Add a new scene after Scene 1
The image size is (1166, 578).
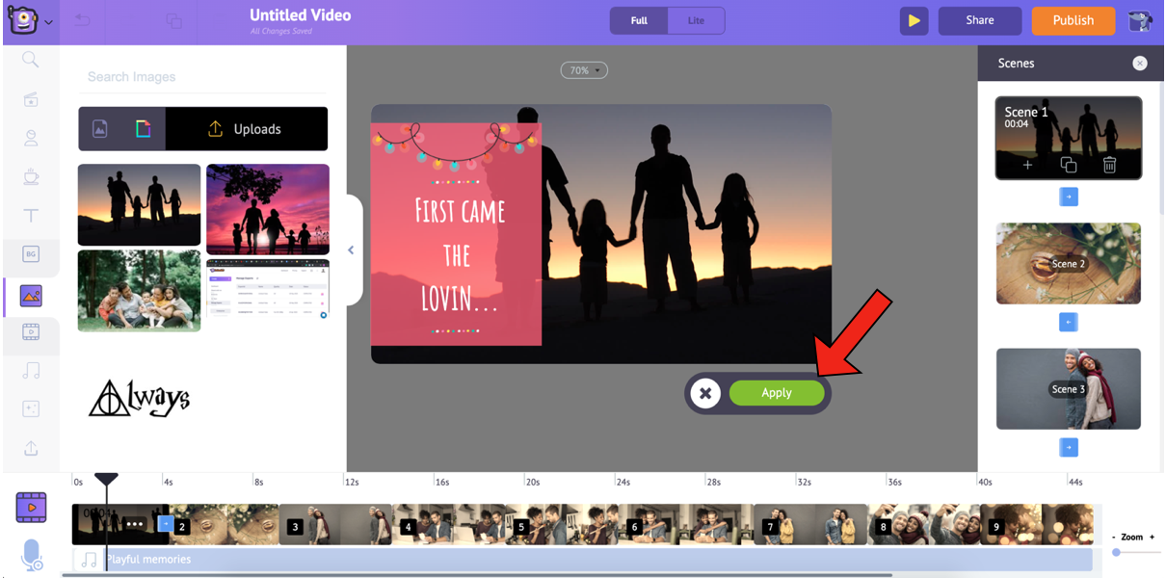(x=1027, y=165)
